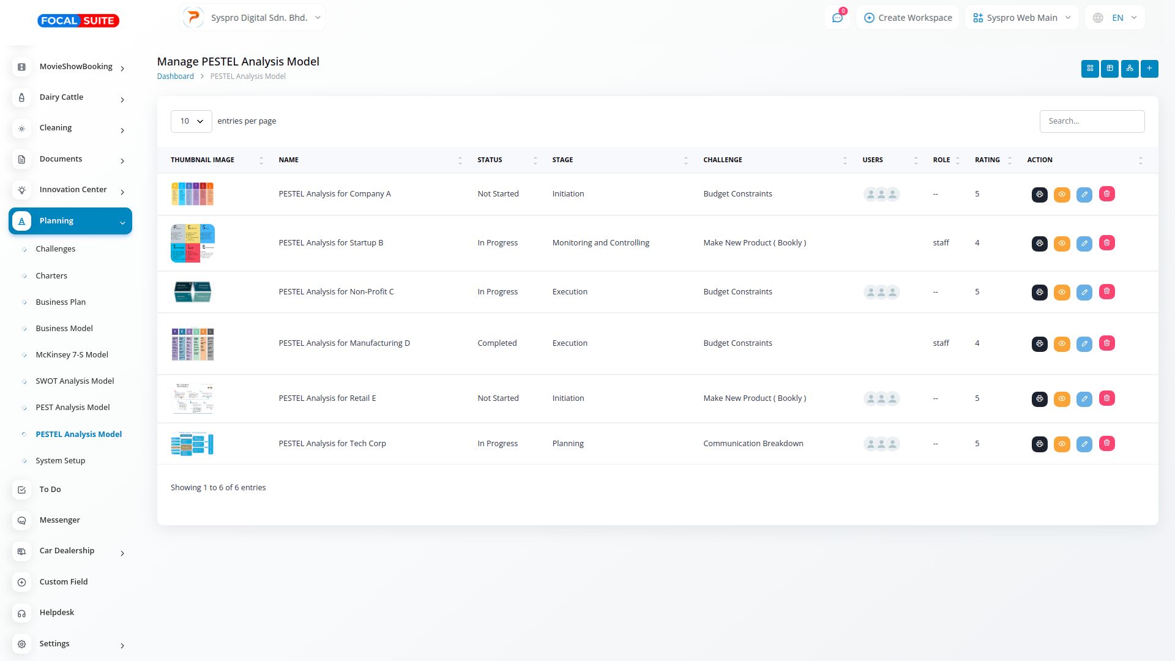
Task: View PESTEL Analysis for Non-Profit C details
Action: [x=1061, y=293]
